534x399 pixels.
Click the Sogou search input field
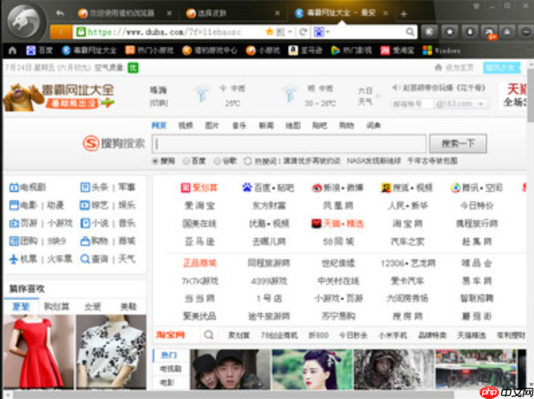(x=288, y=144)
